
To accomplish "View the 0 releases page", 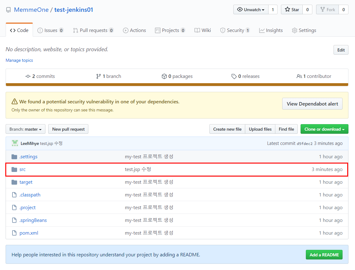I will click(x=245, y=76).
